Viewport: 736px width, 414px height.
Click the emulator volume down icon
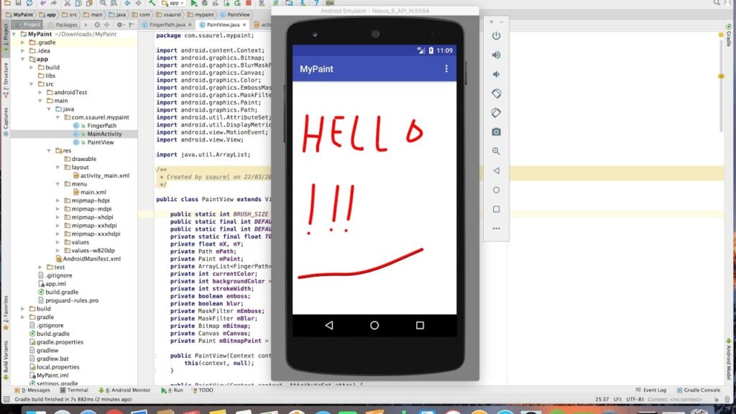pos(496,74)
